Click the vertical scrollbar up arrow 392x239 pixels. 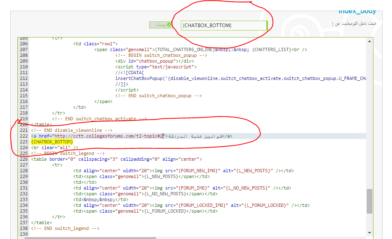[369, 41]
